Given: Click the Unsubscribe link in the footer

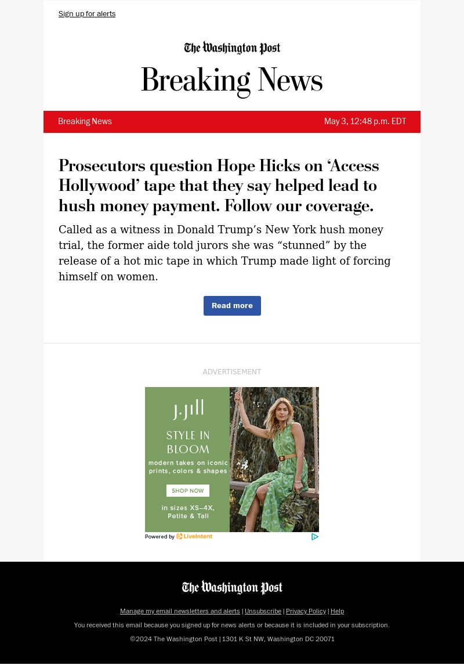Looking at the screenshot, I should tap(263, 611).
